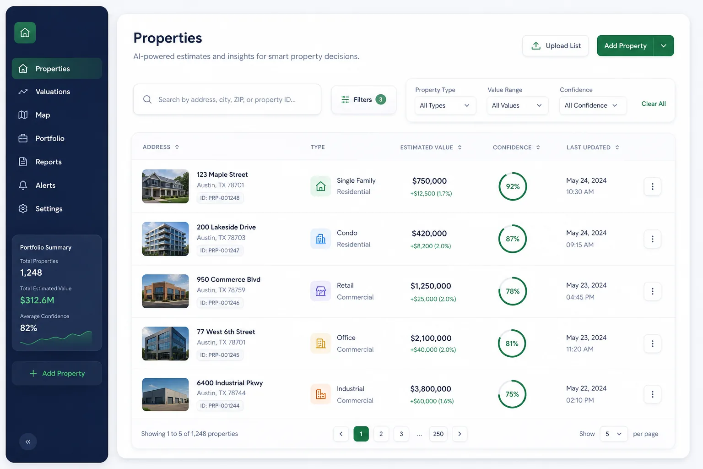Click the Office building type icon
The width and height of the screenshot is (703, 469).
321,344
